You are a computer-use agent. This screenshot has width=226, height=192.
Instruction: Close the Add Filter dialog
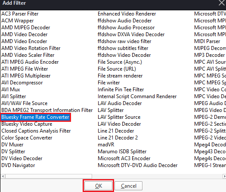tap(222, 3)
